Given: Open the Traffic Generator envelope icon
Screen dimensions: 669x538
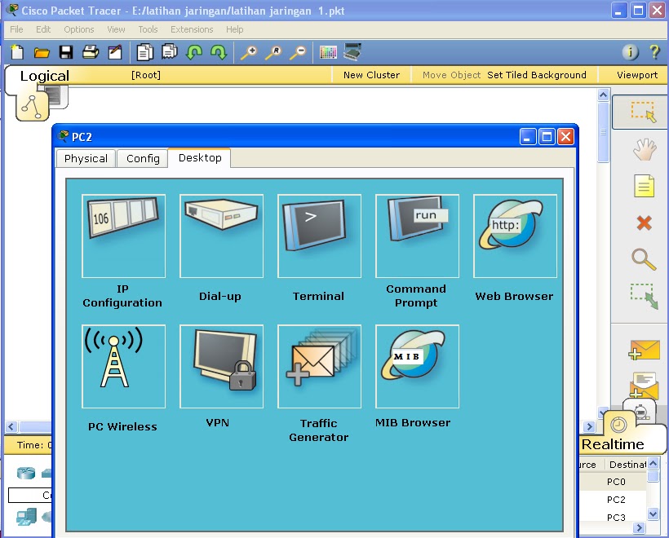Looking at the screenshot, I should pos(319,366).
